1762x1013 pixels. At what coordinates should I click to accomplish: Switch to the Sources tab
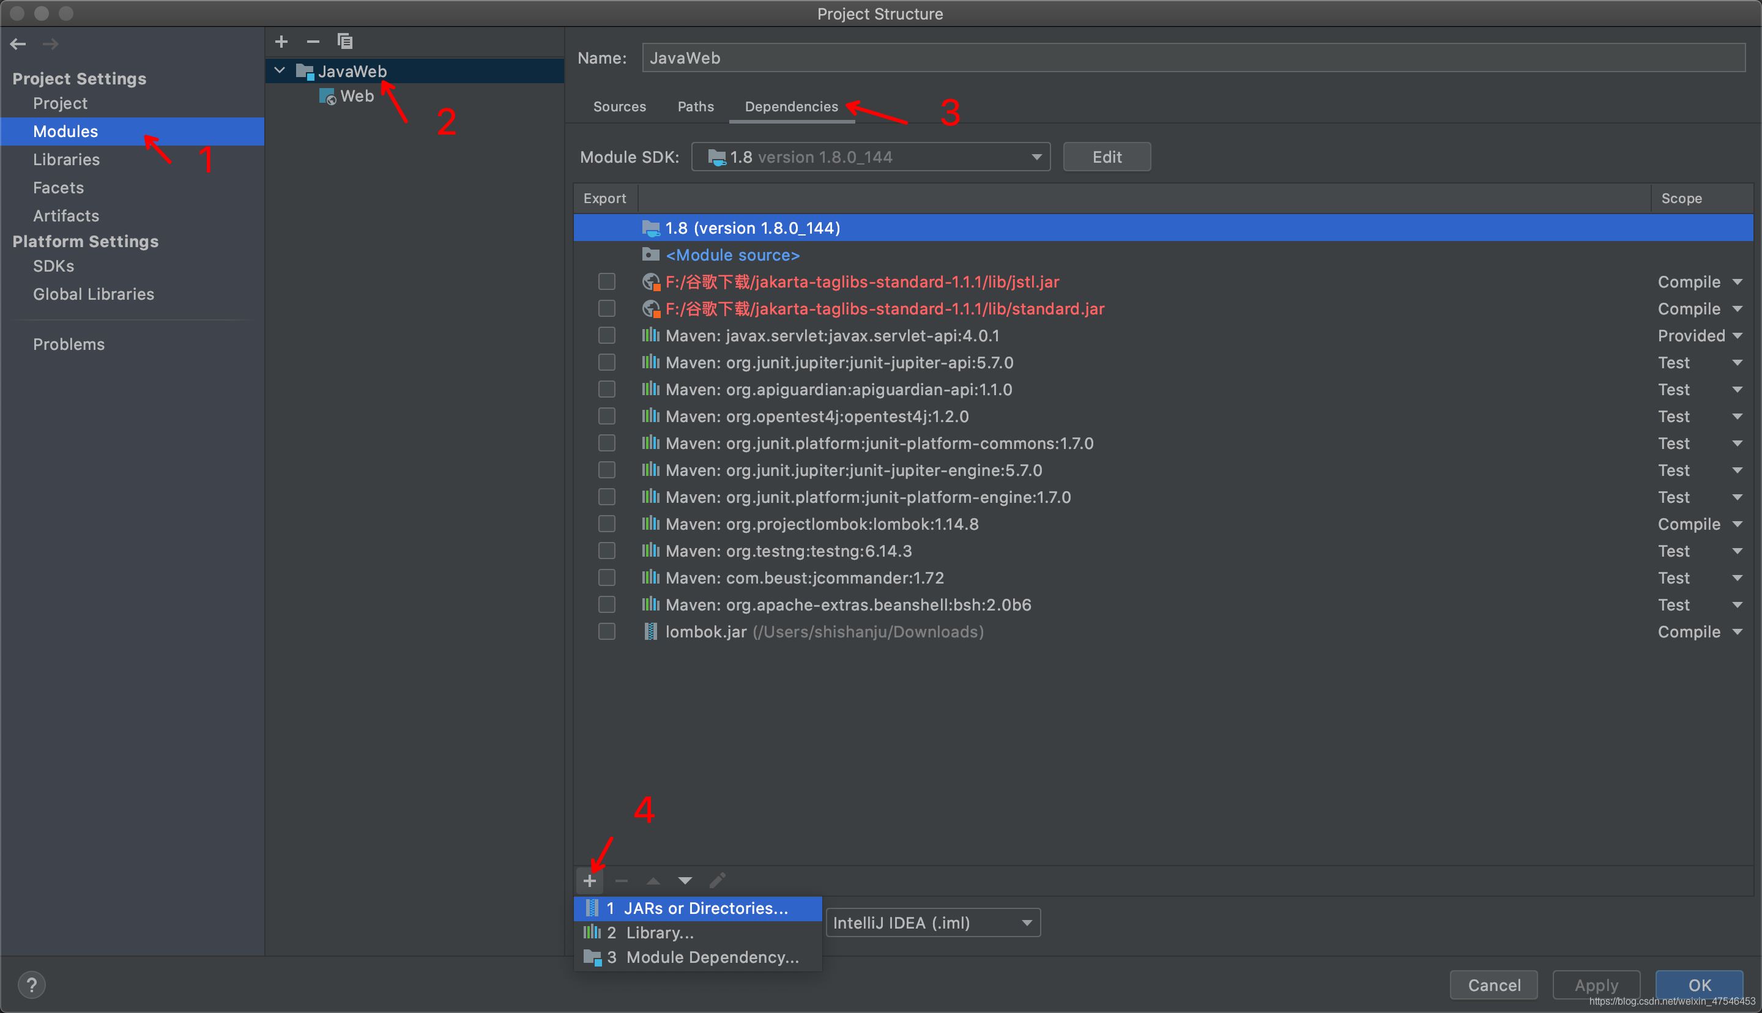(619, 106)
